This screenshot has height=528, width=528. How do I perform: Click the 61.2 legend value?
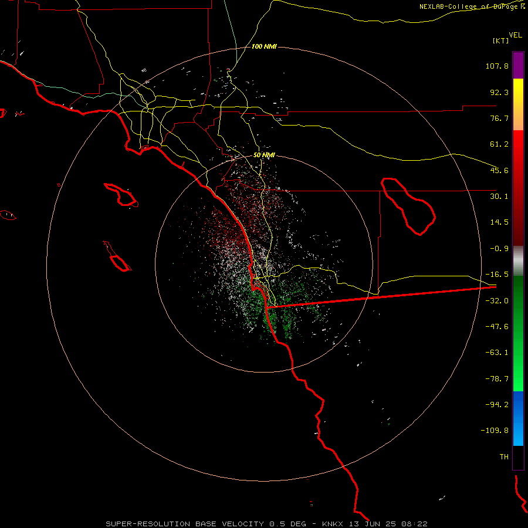click(499, 144)
